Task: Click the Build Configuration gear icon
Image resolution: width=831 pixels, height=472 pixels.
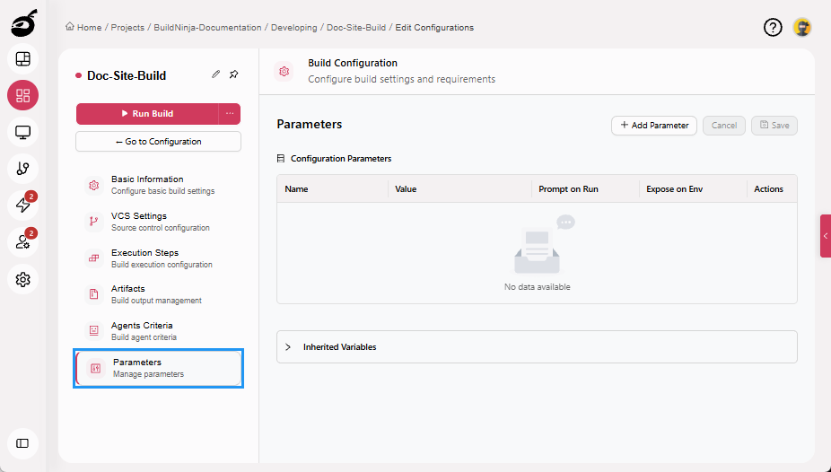Action: click(284, 71)
